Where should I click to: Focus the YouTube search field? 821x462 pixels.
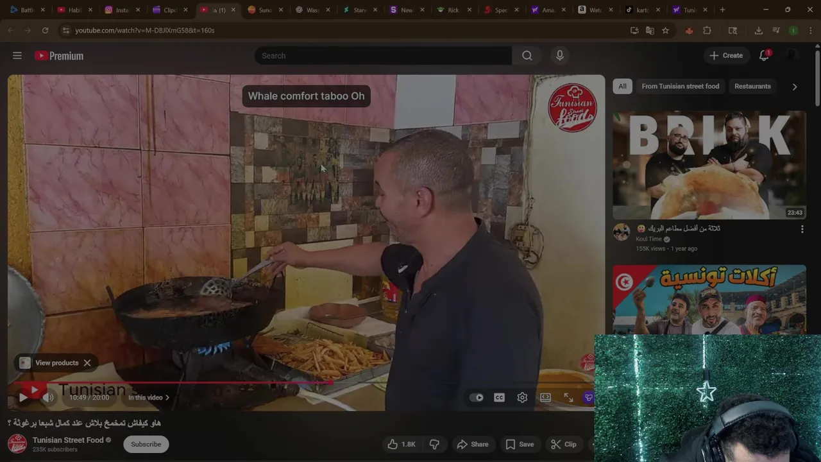pyautogui.click(x=384, y=56)
